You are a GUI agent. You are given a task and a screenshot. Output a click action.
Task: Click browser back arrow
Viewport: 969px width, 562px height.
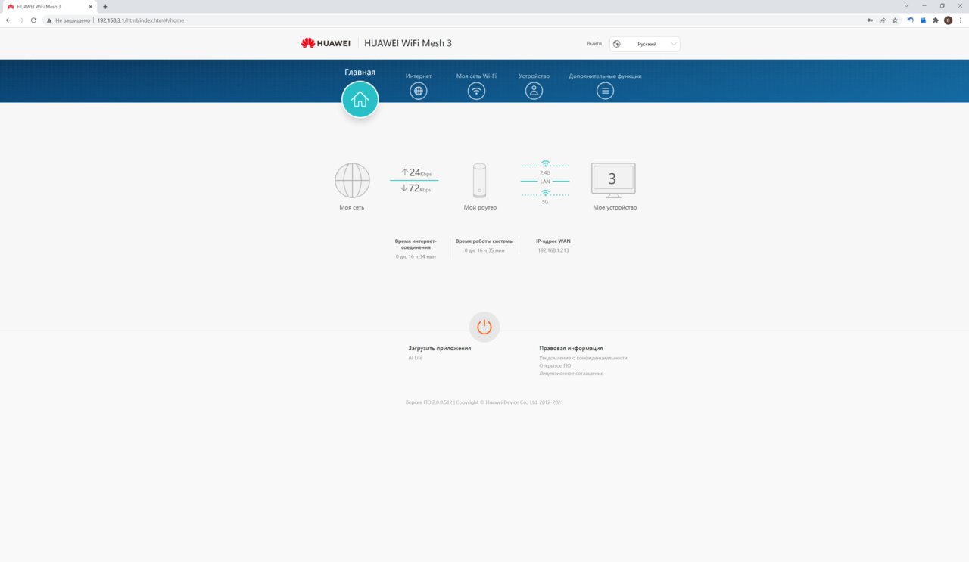tap(8, 20)
